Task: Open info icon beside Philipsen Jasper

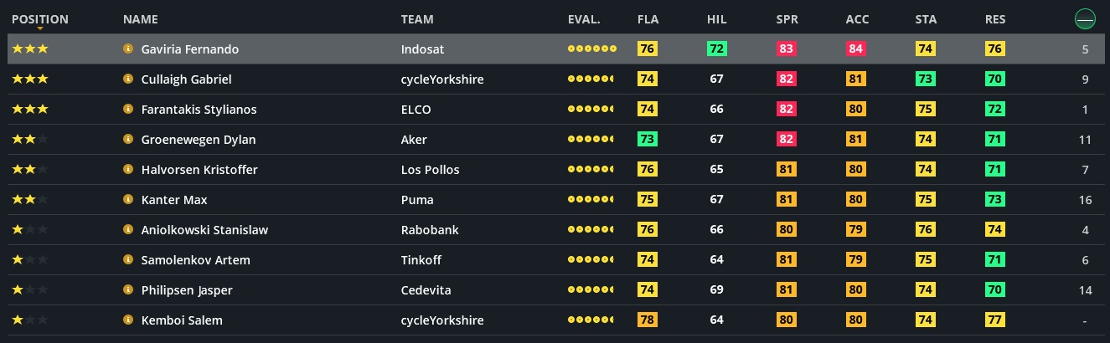Action: [128, 290]
